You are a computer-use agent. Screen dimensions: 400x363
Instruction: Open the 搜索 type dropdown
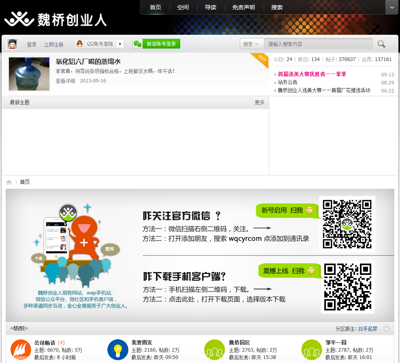click(251, 44)
